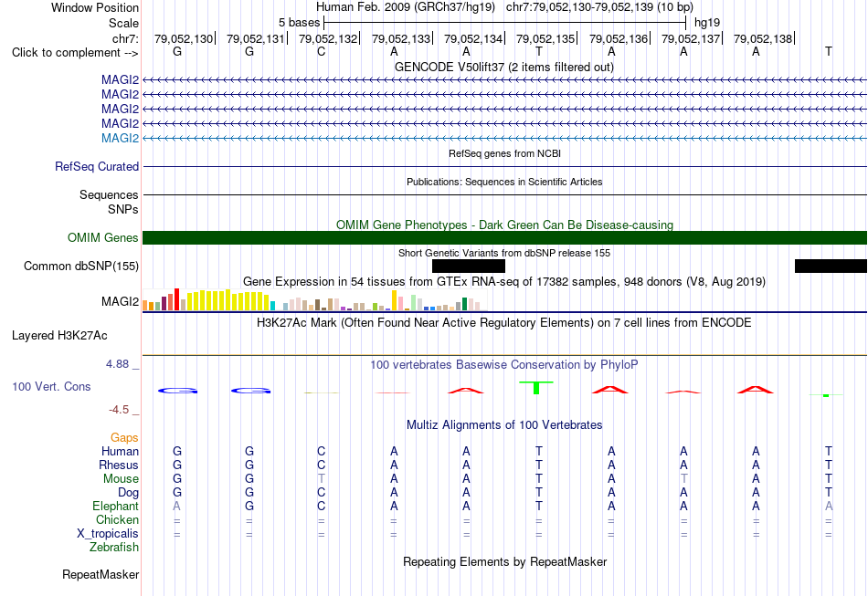This screenshot has height=596, width=868.
Task: Click position label 79,052,134
Action: click(473, 38)
